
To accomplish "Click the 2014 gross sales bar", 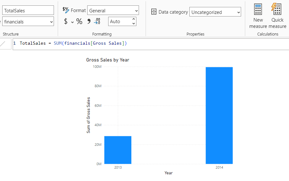I will click(219, 115).
